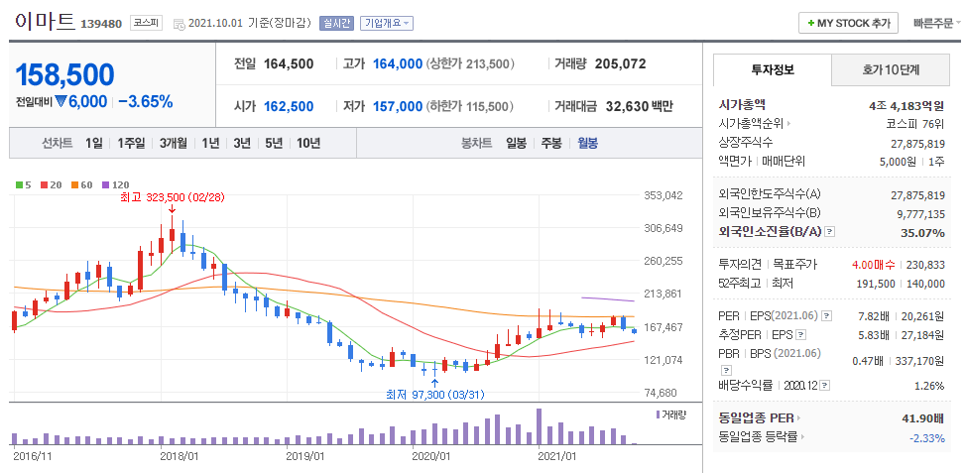Click the help icon below PBR BPS
The width and height of the screenshot is (966, 473).
(x=727, y=370)
